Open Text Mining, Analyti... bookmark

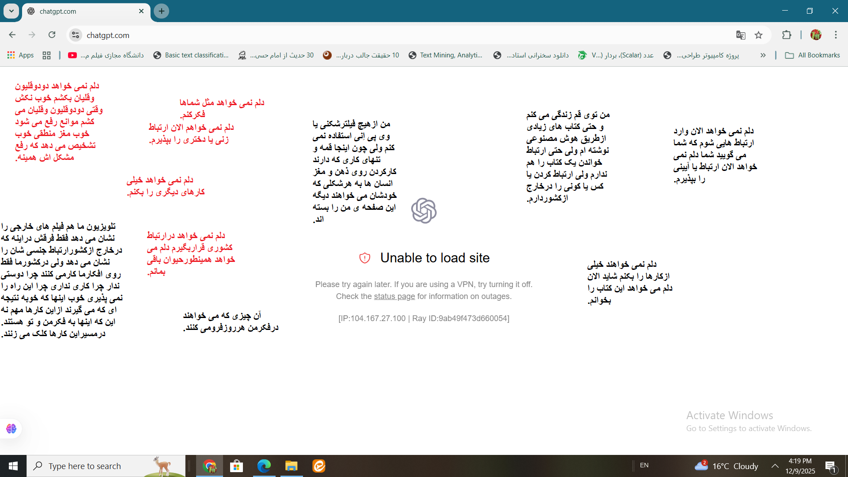click(445, 55)
